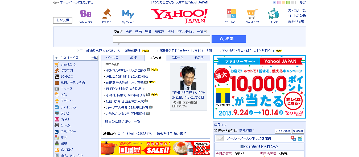Click the 一覧 button beside 主なサービス
359x157 pixels.
[94, 58]
